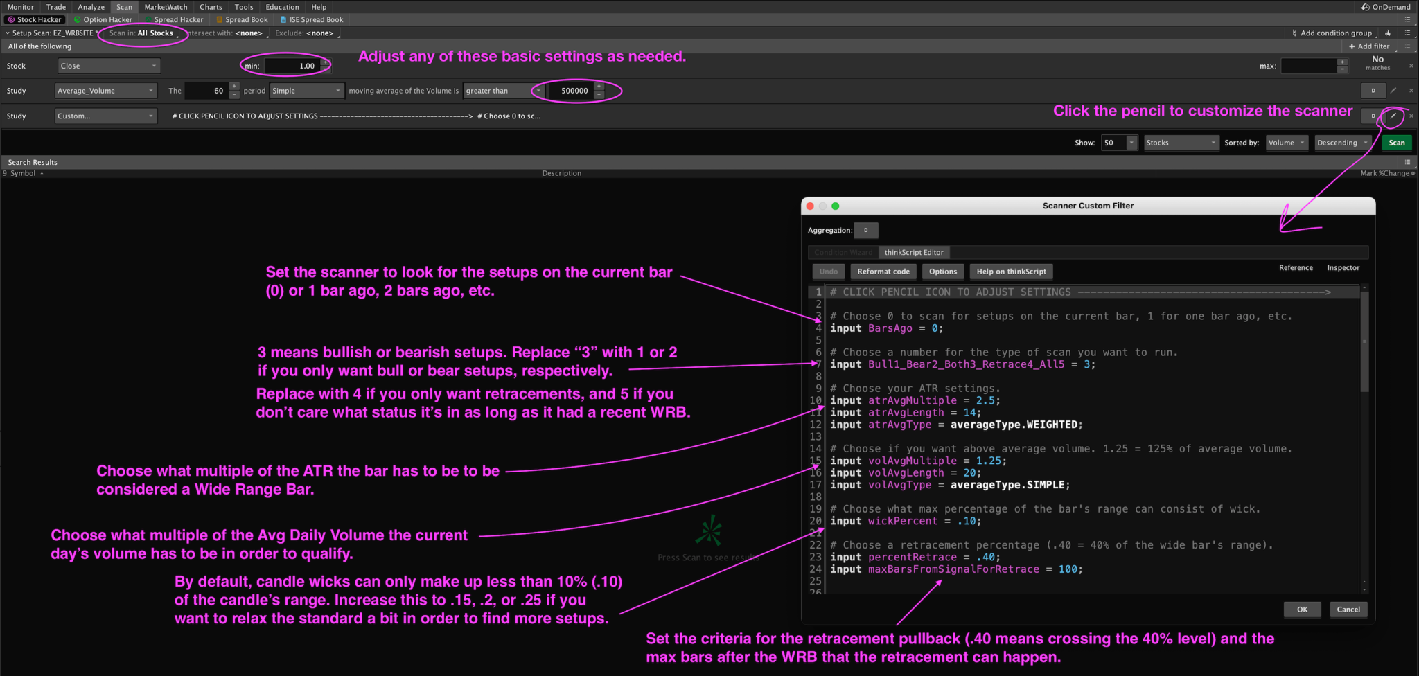This screenshot has width=1419, height=676.
Task: Open the list menu icon next to Add filter
Action: tap(1407, 46)
